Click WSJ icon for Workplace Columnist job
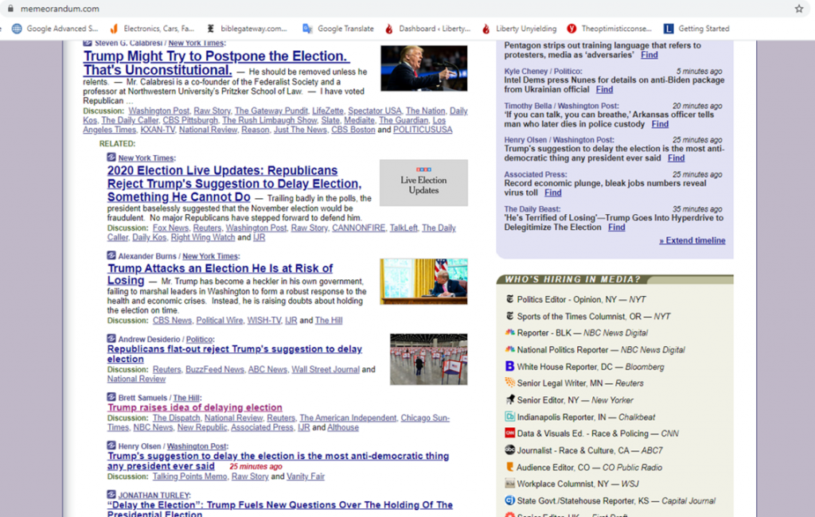Screen dimensions: 815x517 510,484
